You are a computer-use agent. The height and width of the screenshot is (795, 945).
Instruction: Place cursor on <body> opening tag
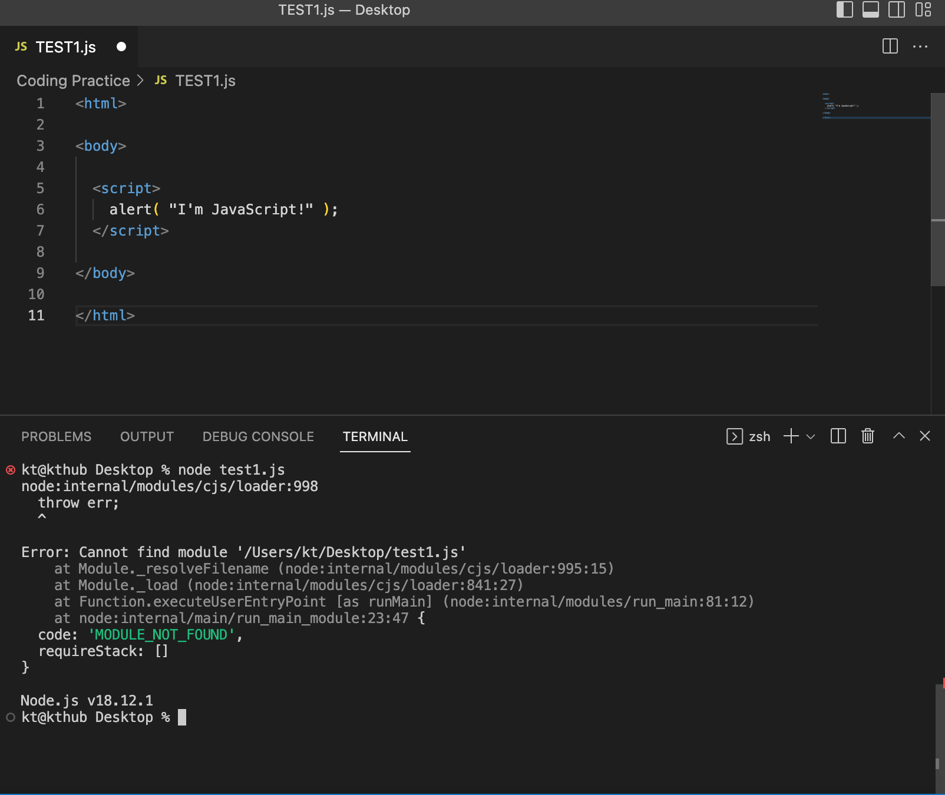(x=101, y=146)
